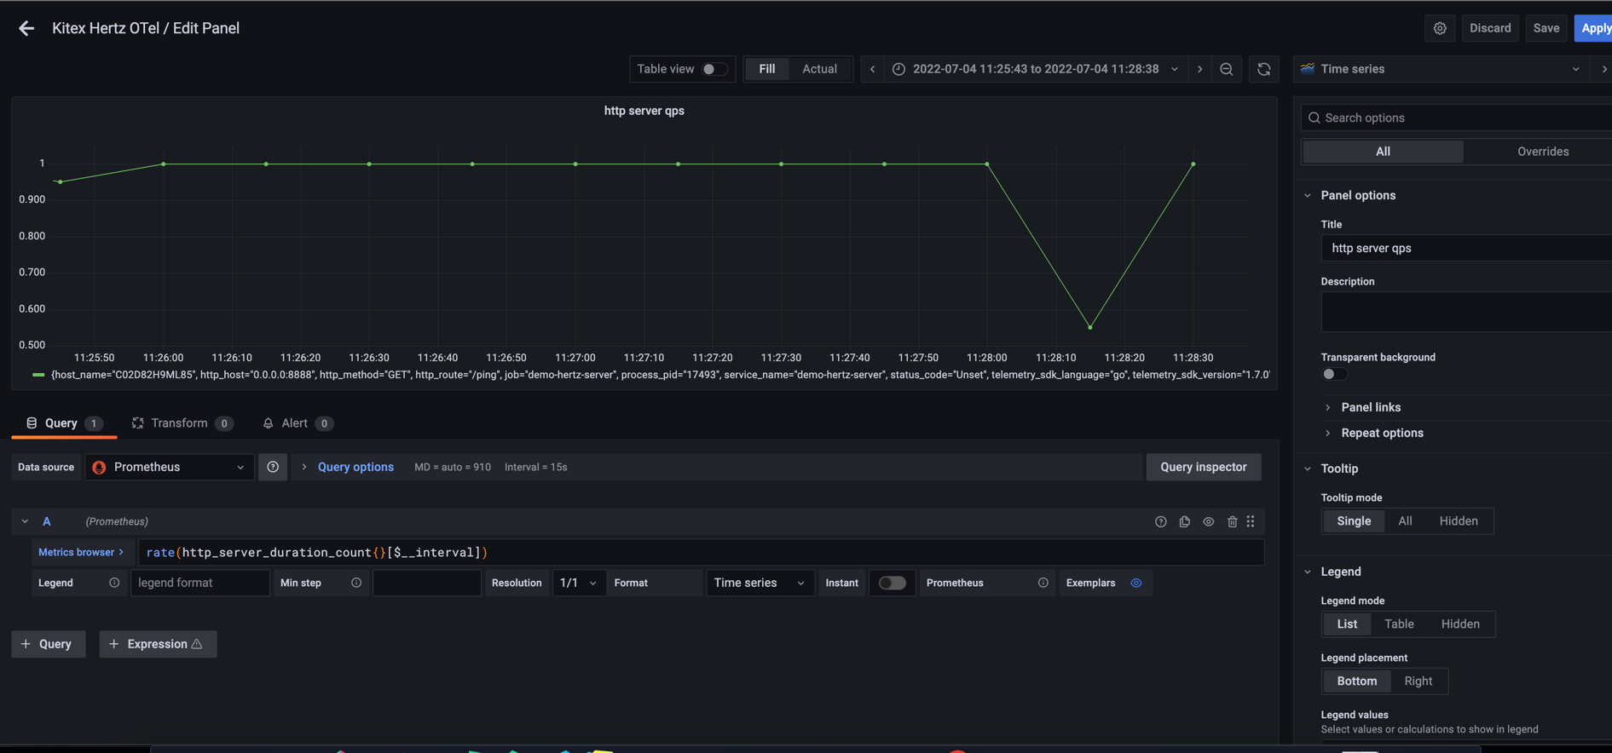Open the Metrics browser
The image size is (1612, 753).
[81, 552]
